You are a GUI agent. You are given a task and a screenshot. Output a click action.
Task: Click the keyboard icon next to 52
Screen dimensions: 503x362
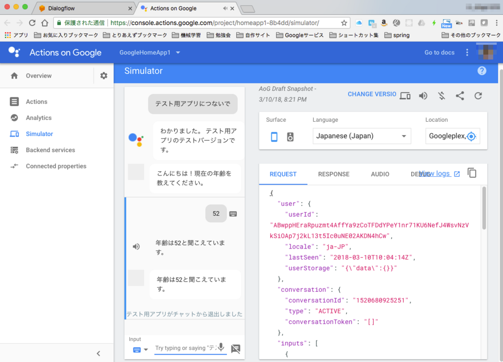233,214
